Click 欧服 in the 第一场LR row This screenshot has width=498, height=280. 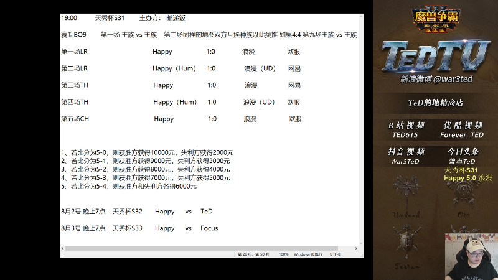point(293,52)
